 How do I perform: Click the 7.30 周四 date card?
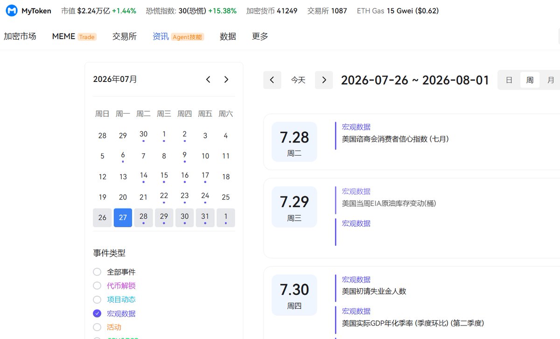click(x=294, y=295)
